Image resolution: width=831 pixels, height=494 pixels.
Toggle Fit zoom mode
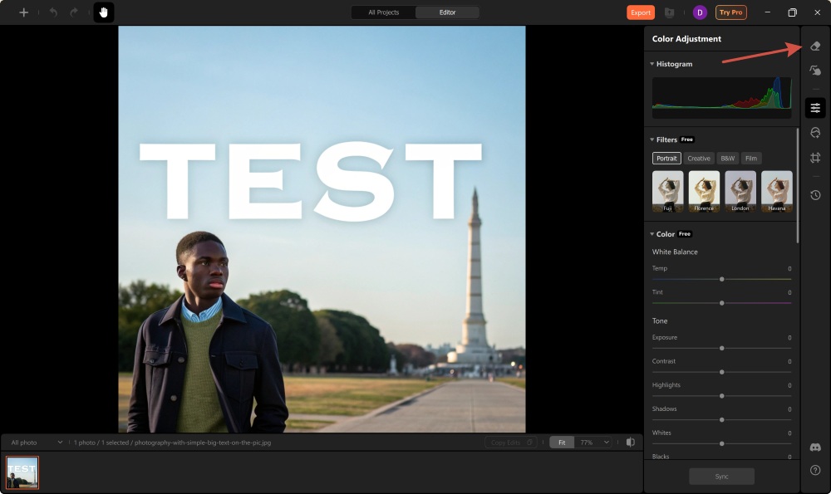point(562,443)
